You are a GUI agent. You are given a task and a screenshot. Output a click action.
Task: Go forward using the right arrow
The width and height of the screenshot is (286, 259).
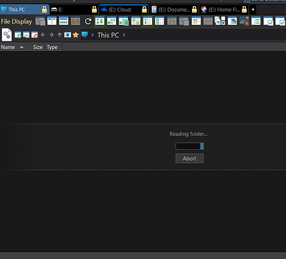click(51, 35)
